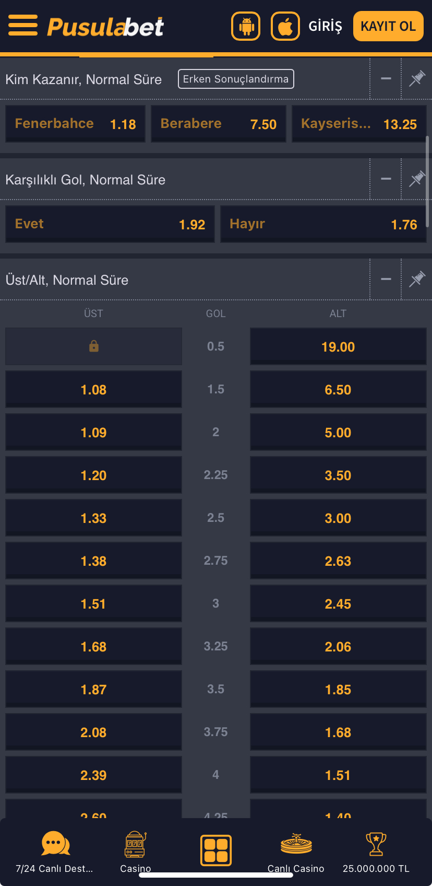Viewport: 432px width, 886px height.
Task: Tap the Android app download icon
Action: pos(246,26)
